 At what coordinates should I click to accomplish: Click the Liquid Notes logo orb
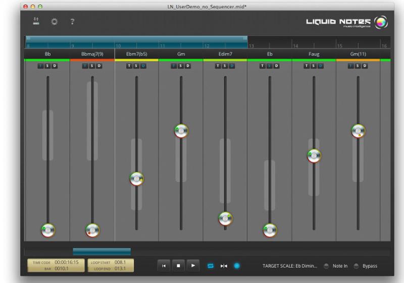click(x=381, y=22)
